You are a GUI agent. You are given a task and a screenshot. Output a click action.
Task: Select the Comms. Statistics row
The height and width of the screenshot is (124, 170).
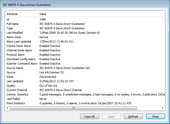17,94
